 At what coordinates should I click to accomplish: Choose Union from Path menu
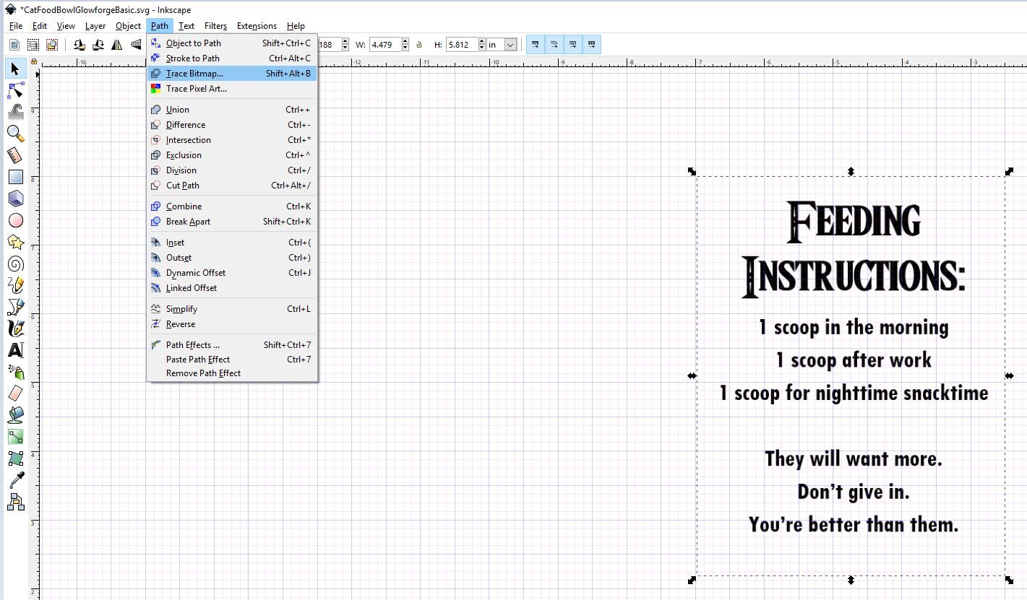pyautogui.click(x=231, y=110)
